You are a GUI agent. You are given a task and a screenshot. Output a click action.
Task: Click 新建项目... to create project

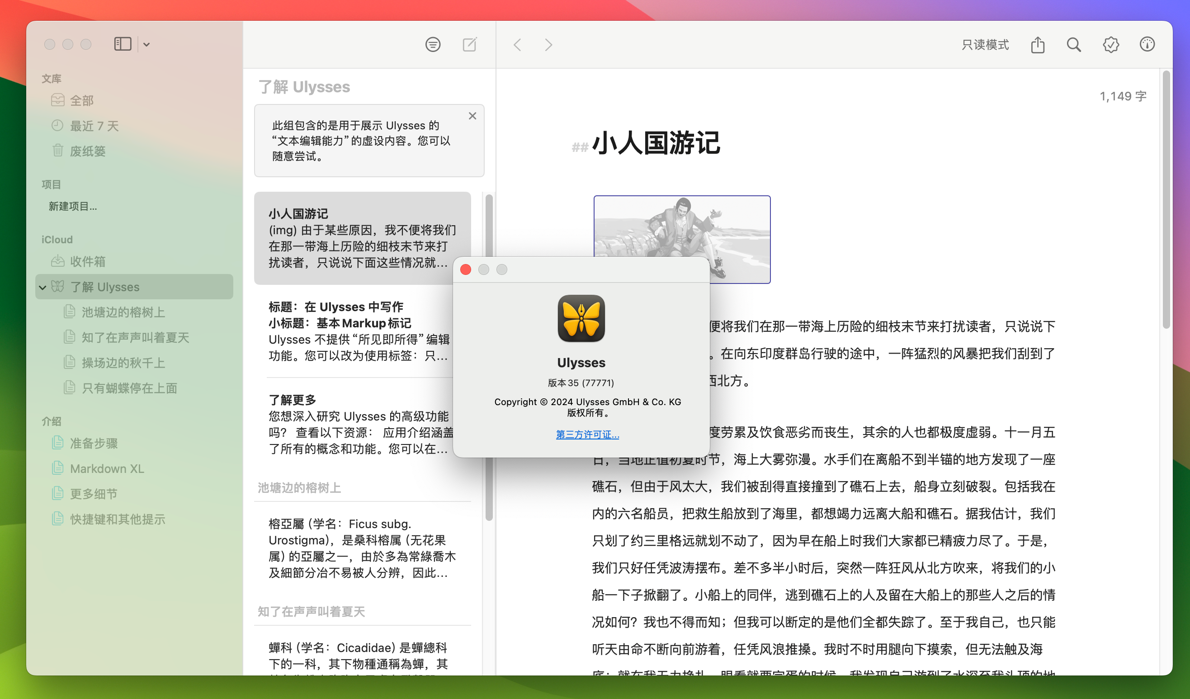(73, 206)
